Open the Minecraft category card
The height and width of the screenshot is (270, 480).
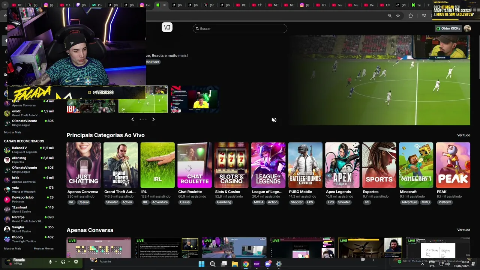pyautogui.click(x=416, y=165)
